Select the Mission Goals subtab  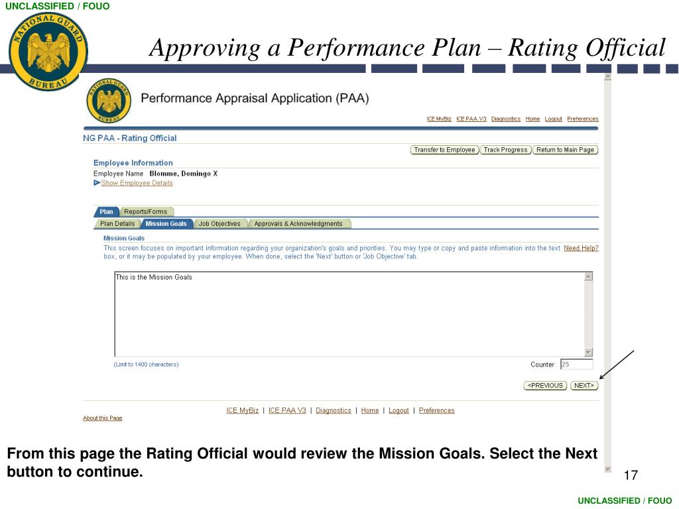point(166,224)
